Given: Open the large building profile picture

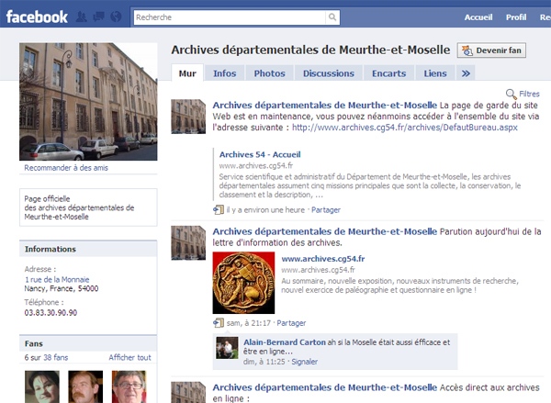Looking at the screenshot, I should (x=88, y=102).
